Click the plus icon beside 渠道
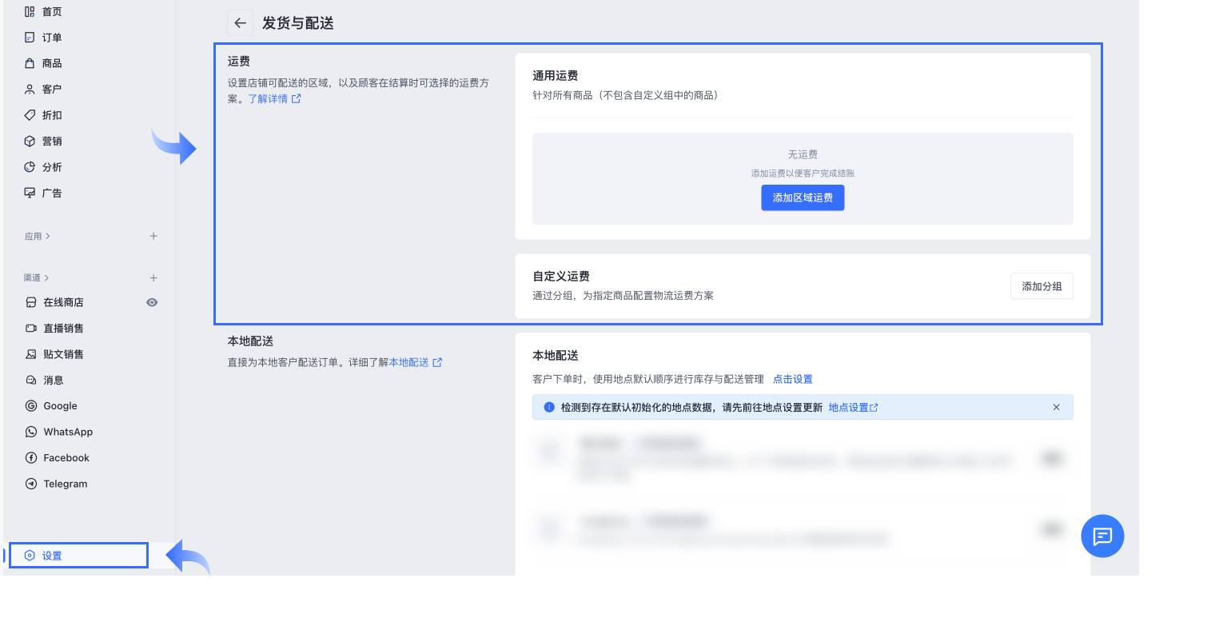 coord(153,277)
